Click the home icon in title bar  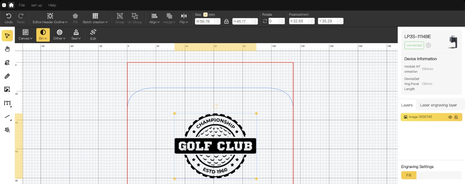11,5
